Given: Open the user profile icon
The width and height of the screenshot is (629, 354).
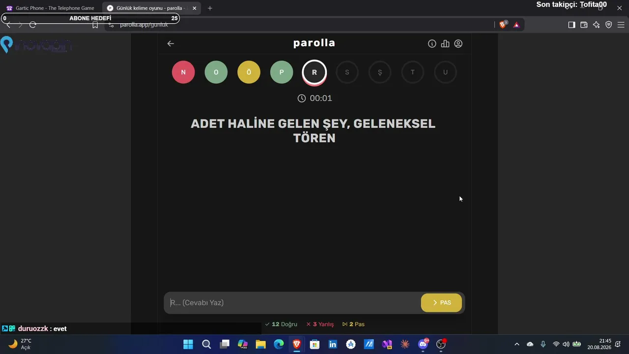Looking at the screenshot, I should tap(458, 44).
